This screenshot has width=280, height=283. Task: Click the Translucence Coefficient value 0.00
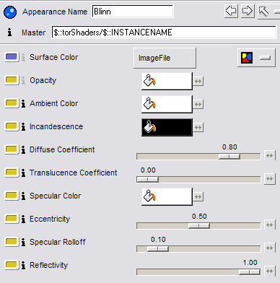(148, 170)
